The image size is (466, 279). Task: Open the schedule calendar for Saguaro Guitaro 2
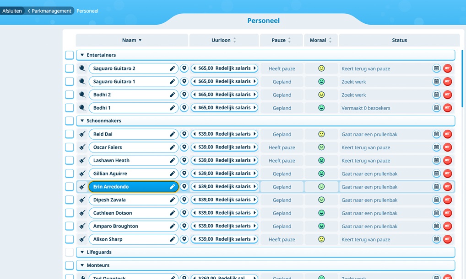[436, 68]
